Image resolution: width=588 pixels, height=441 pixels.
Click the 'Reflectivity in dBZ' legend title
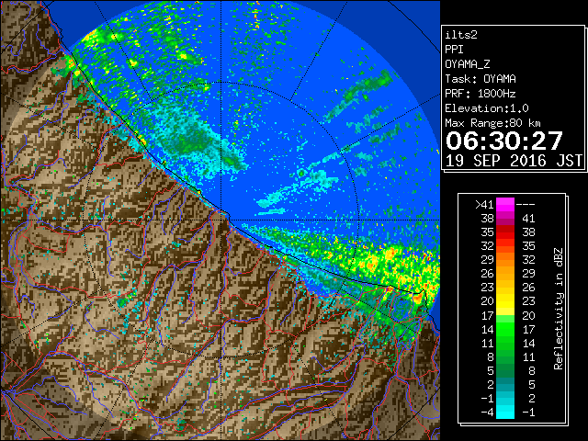558,309
